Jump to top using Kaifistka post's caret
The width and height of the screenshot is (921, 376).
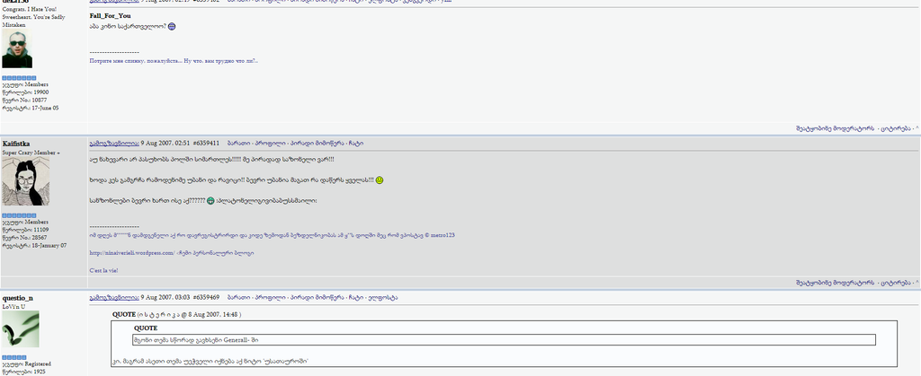[x=917, y=283]
